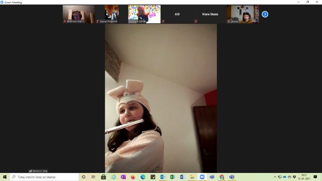The height and width of the screenshot is (181, 322).
Task: Click the muted mic icon on Aruša's tile
Action: 229,21
